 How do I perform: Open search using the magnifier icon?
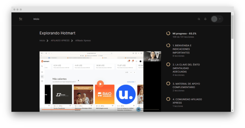tap(199, 19)
